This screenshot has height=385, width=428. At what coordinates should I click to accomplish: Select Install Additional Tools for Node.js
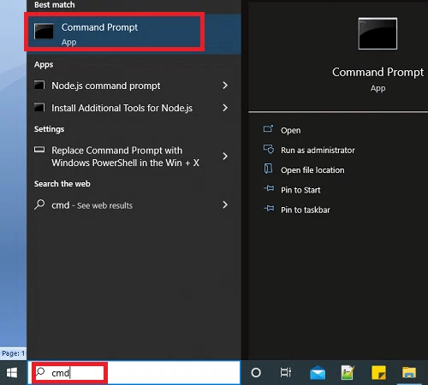[134, 108]
